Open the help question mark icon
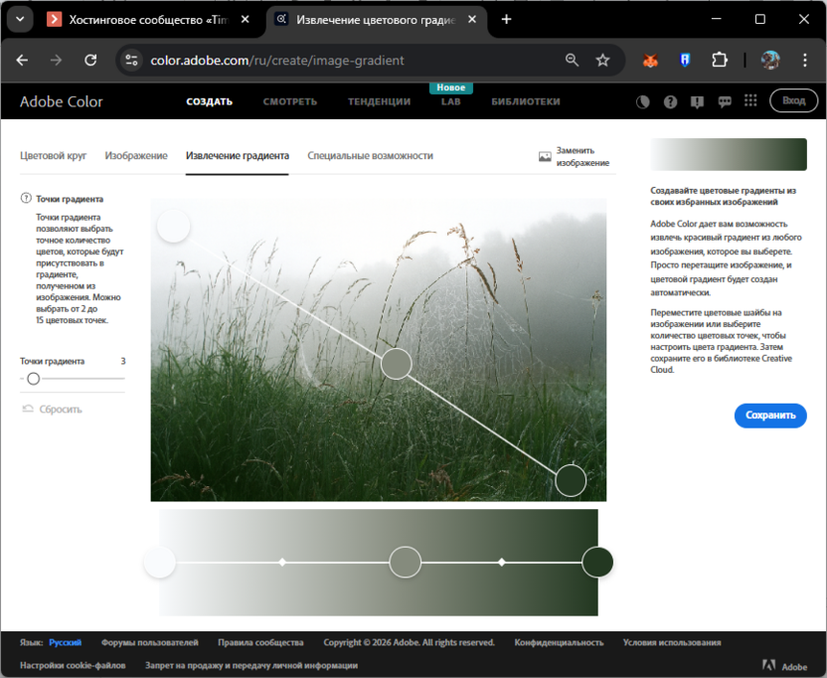The image size is (827, 678). (672, 100)
